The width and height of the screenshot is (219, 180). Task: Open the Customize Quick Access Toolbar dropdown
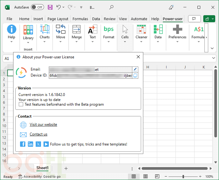tap(81, 7)
